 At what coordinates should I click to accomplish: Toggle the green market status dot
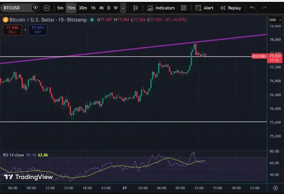point(92,20)
